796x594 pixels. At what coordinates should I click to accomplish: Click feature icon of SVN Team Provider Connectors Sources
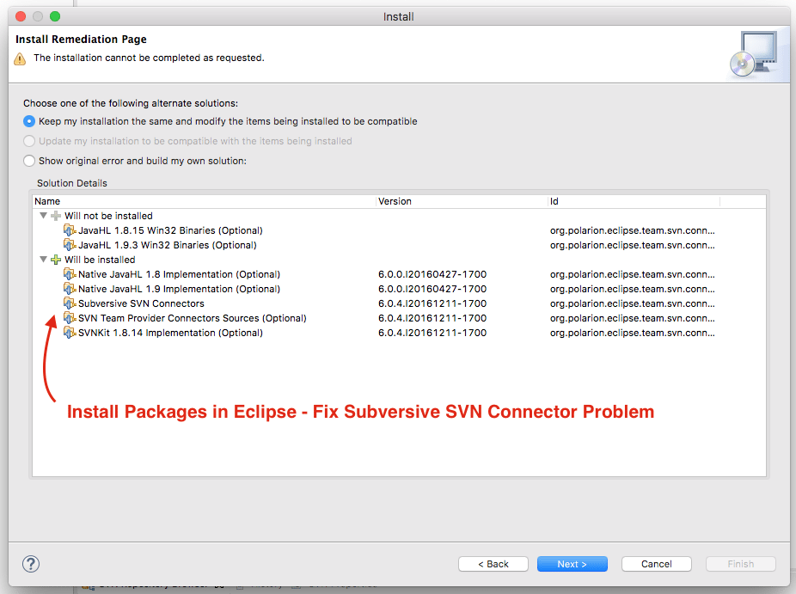click(x=70, y=318)
